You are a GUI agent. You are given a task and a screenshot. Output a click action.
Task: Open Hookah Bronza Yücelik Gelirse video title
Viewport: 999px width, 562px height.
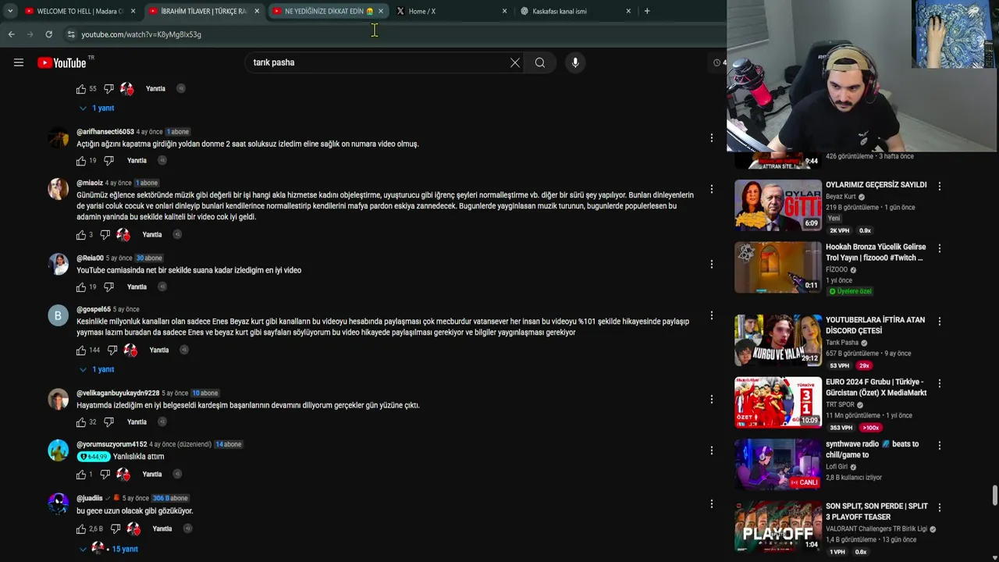tap(876, 252)
